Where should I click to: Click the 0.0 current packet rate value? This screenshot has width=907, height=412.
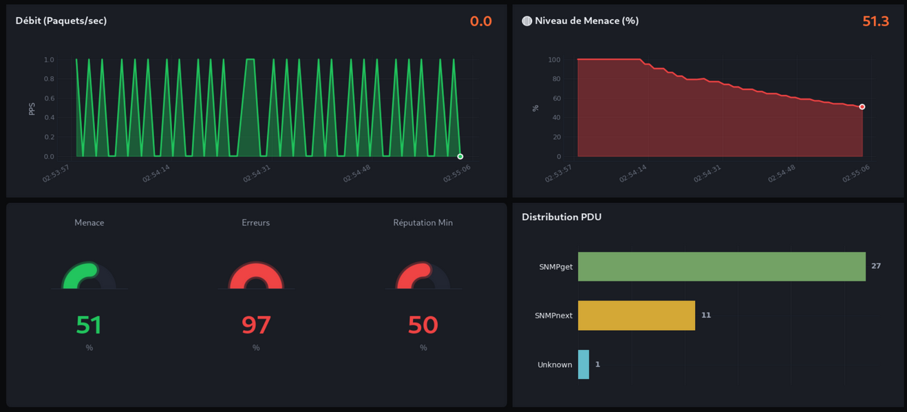[x=480, y=22]
